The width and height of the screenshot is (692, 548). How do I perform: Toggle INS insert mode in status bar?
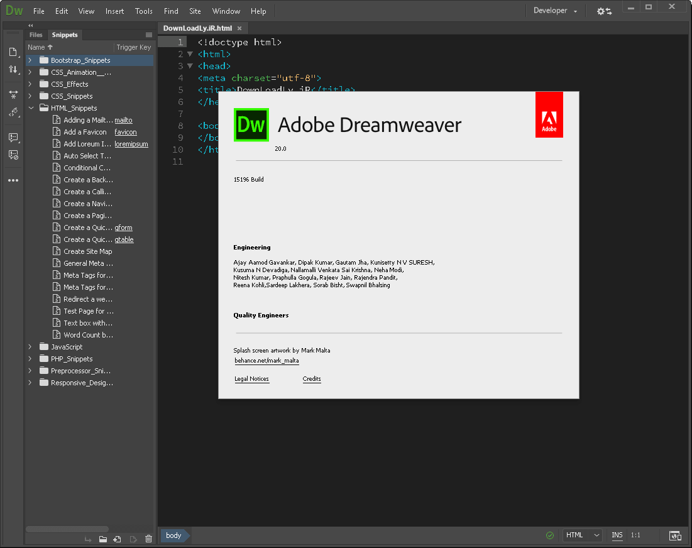coord(617,535)
